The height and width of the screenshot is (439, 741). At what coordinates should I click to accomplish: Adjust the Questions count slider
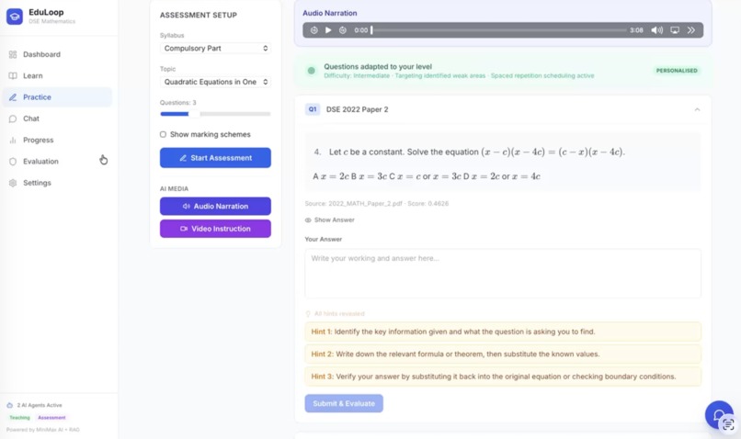tap(215, 114)
